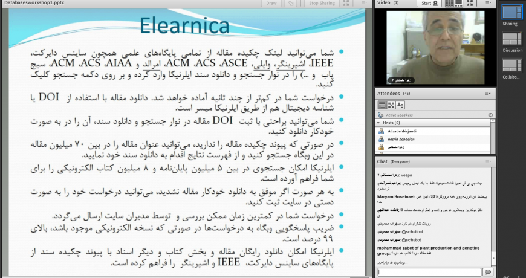This screenshot has width=526, height=278.
Task: Click the host icon beside nasrin babaeian
Action: pyautogui.click(x=381, y=139)
